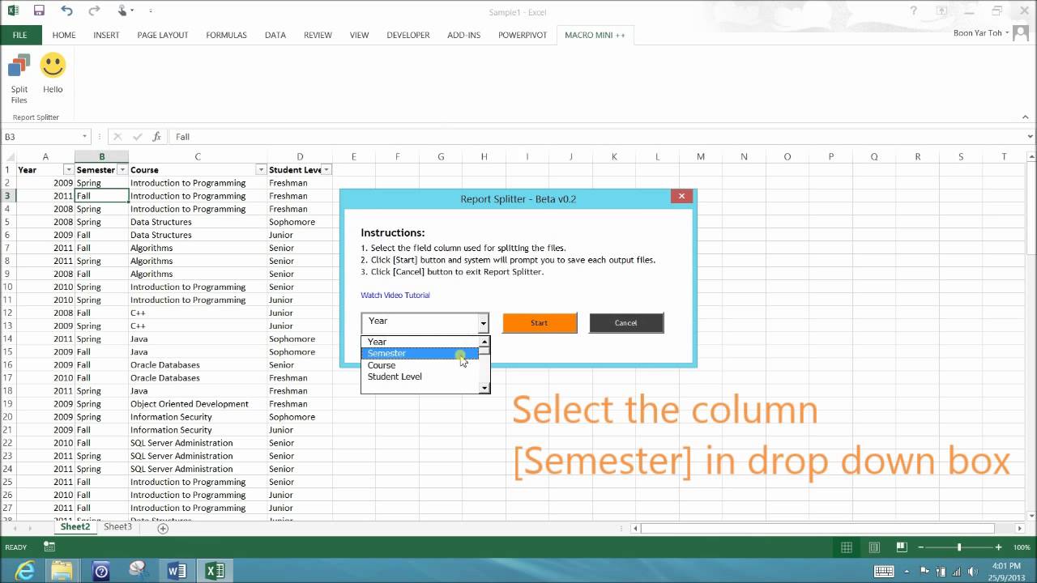Open the Customize Quick Access Toolbar dropdown
Image resolution: width=1037 pixels, height=583 pixels.
151,11
